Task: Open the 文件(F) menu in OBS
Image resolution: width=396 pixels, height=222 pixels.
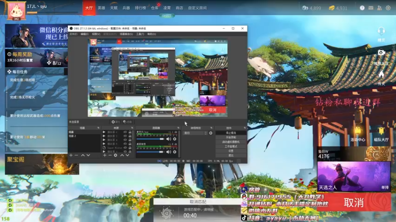Action: click(x=73, y=34)
